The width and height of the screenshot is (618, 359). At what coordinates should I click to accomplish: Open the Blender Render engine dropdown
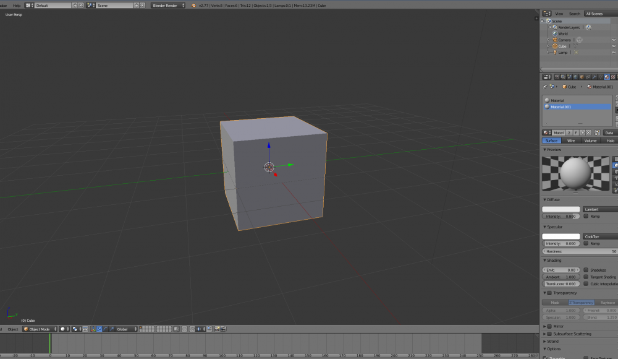click(x=168, y=6)
